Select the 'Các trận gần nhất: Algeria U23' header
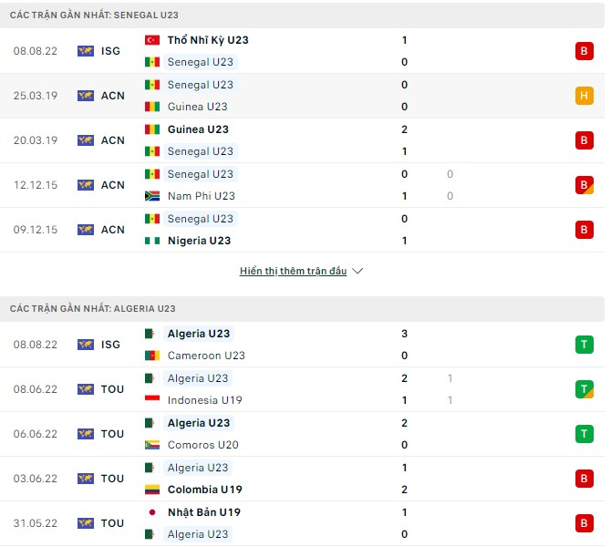 pos(93,309)
